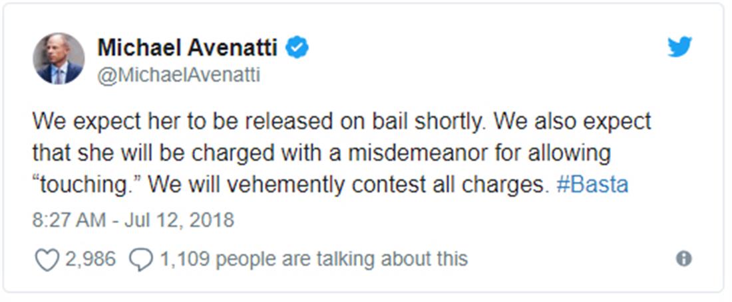
Task: Click the quoted word "touching."
Action: [x=87, y=185]
